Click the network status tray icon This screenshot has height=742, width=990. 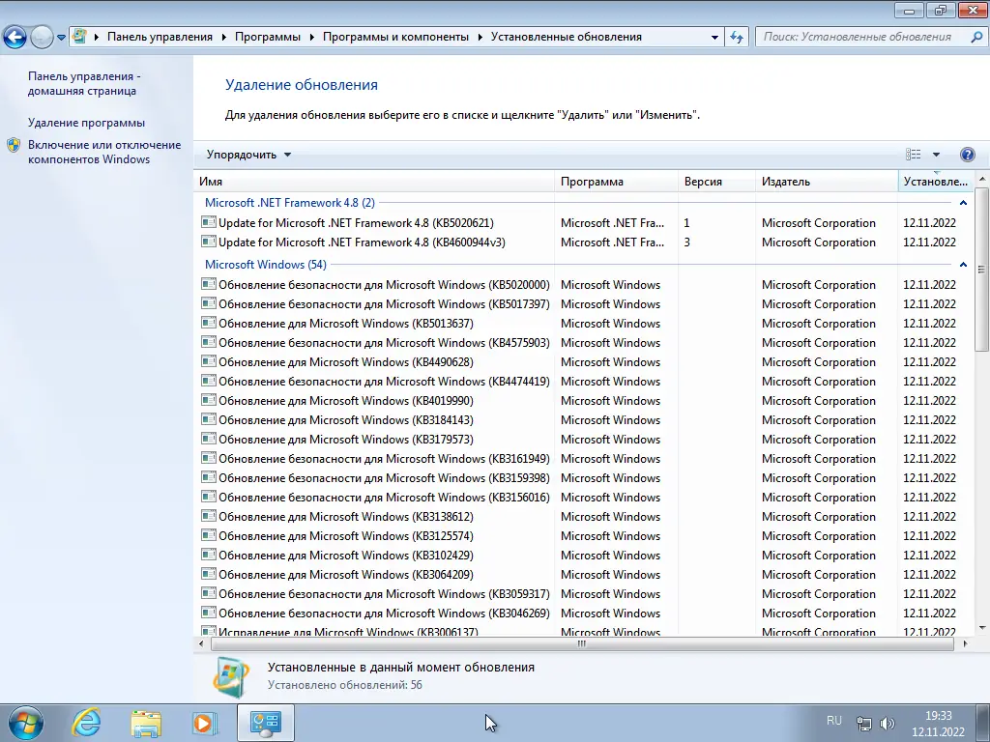point(863,722)
